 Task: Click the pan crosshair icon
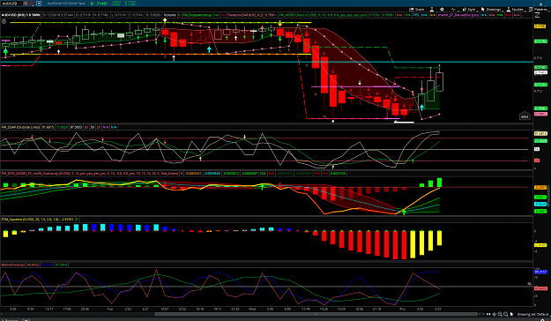(494, 314)
